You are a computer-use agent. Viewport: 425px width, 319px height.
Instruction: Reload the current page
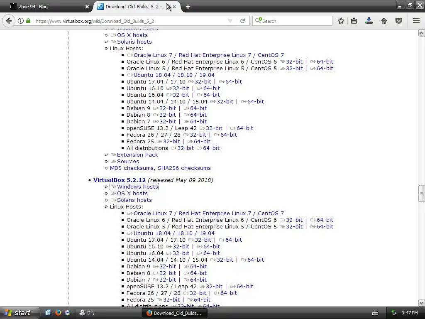242,21
